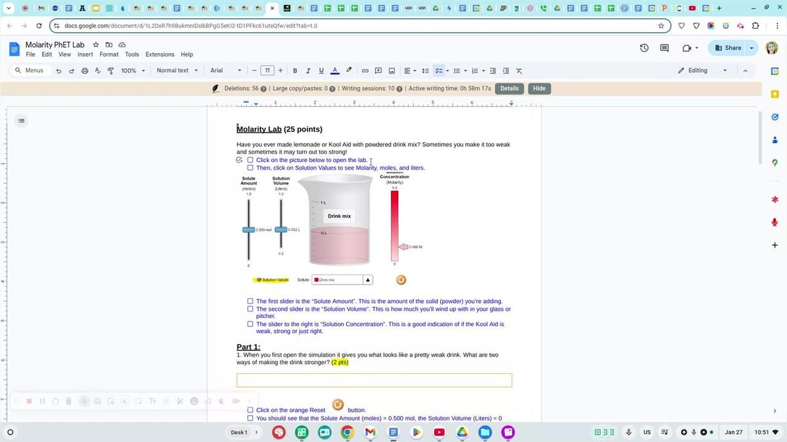The height and width of the screenshot is (442, 787).
Task: Open the text color picker
Action: (x=334, y=71)
